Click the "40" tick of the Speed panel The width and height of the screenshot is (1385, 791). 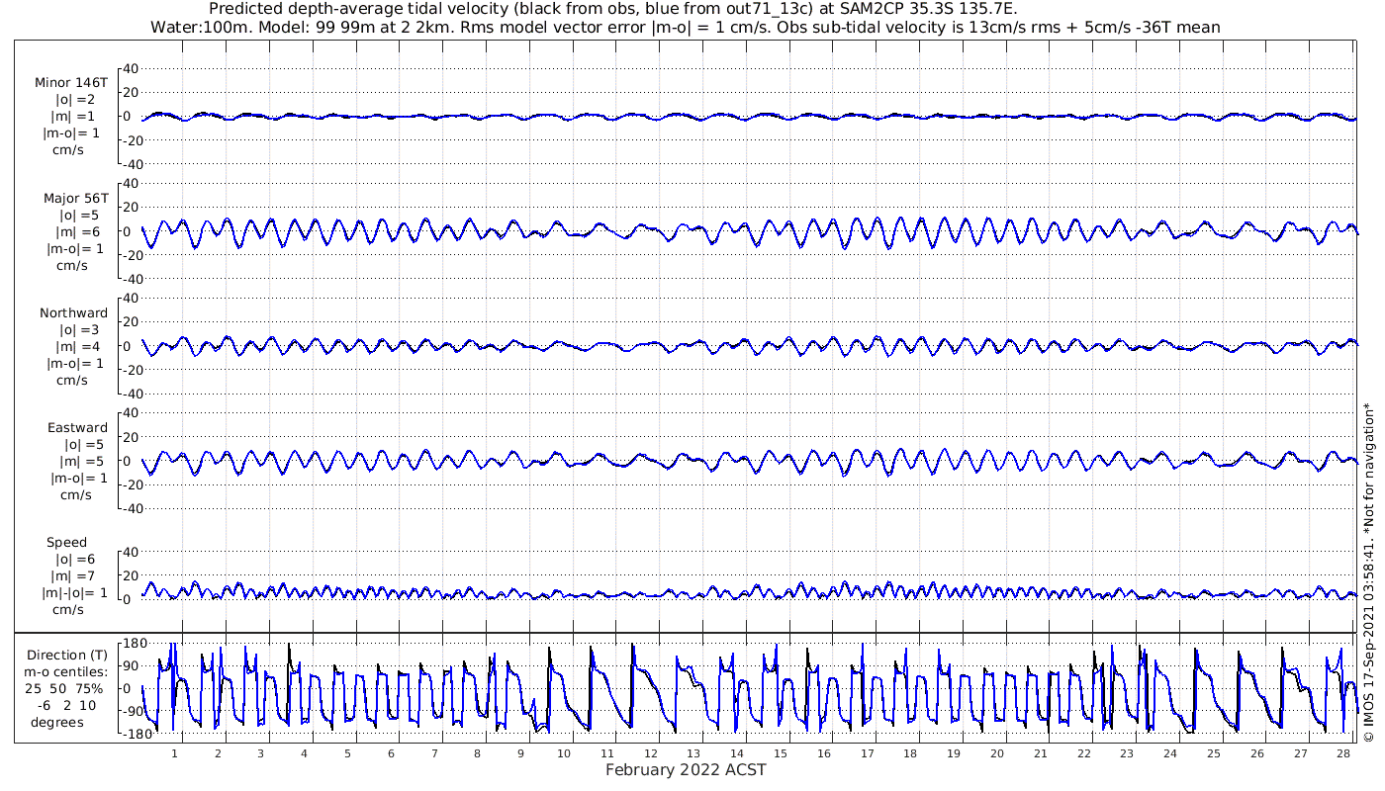131,552
